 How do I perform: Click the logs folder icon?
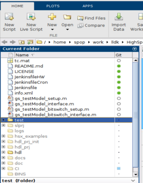(x=10, y=131)
